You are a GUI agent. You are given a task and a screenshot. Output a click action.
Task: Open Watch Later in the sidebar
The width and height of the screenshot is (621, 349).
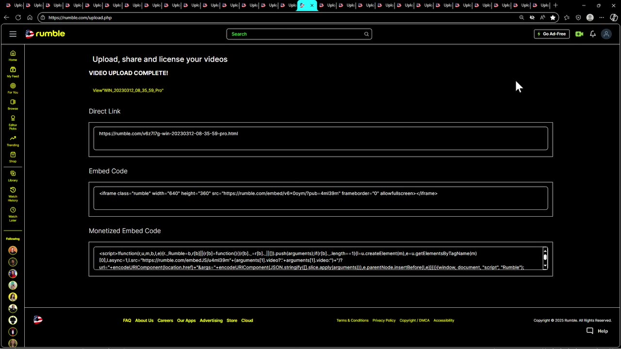click(x=13, y=214)
